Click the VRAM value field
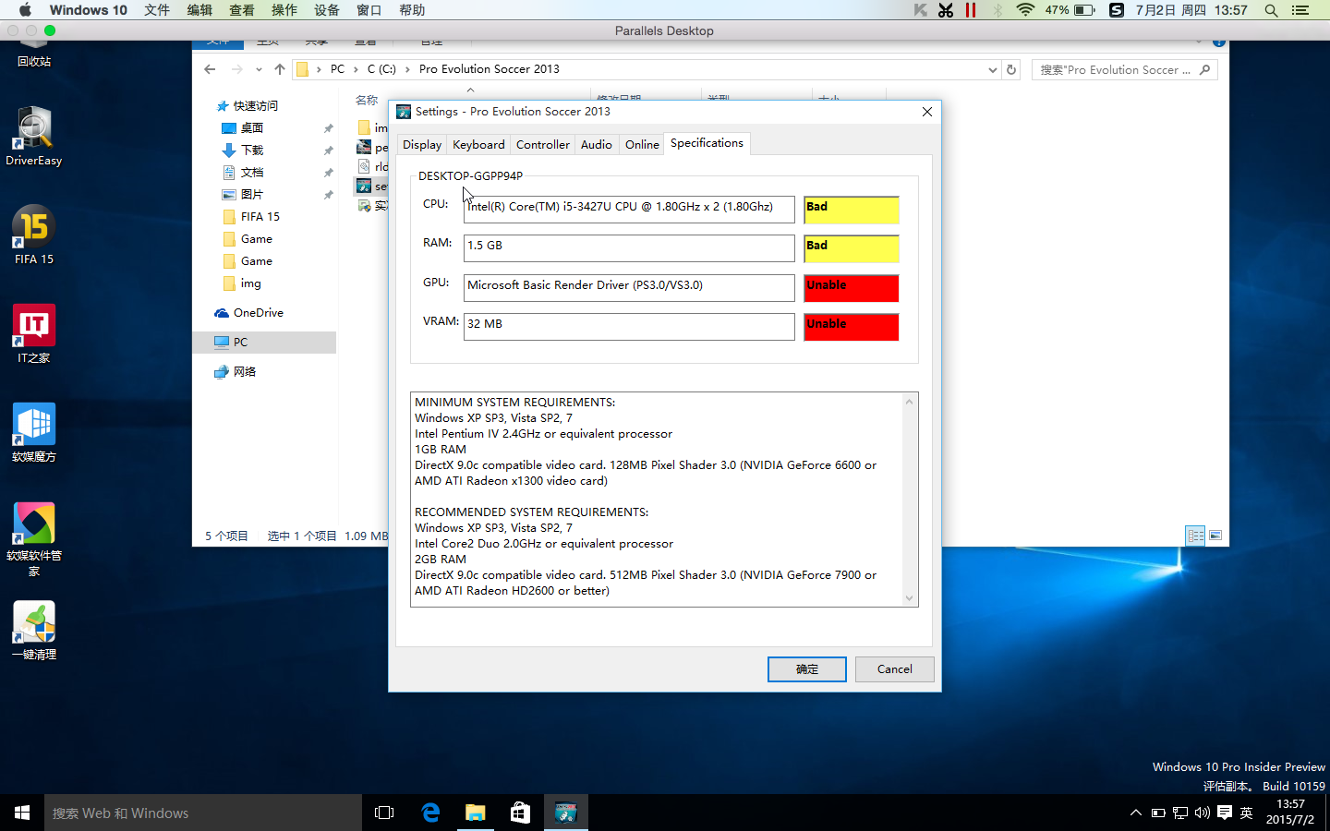This screenshot has width=1330, height=831. (629, 327)
